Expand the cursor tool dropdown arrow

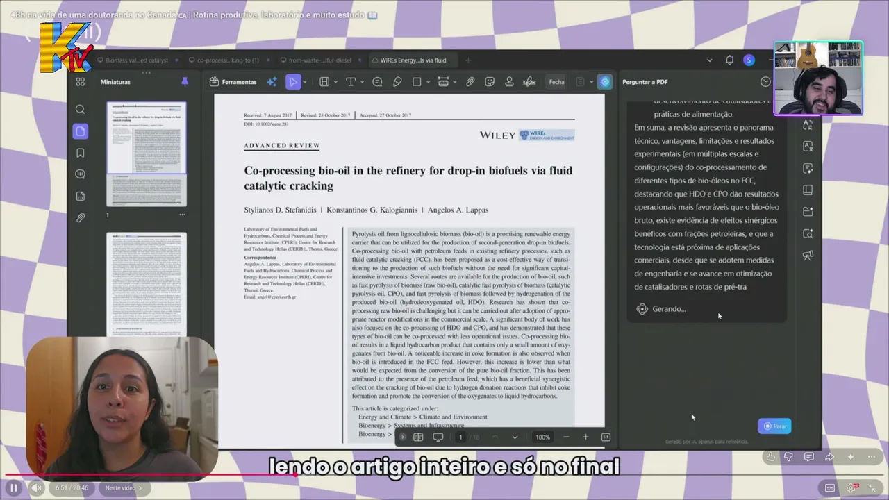304,82
